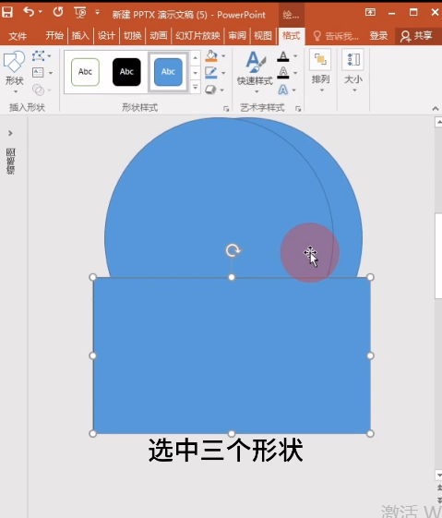Click the Text Box icon

point(38,73)
